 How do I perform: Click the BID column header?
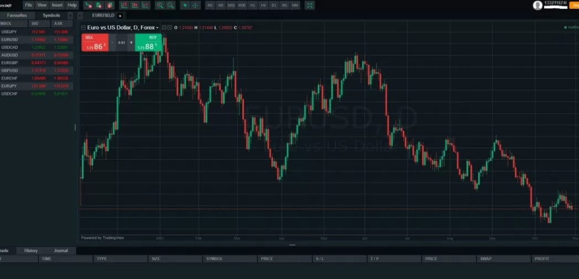point(39,24)
